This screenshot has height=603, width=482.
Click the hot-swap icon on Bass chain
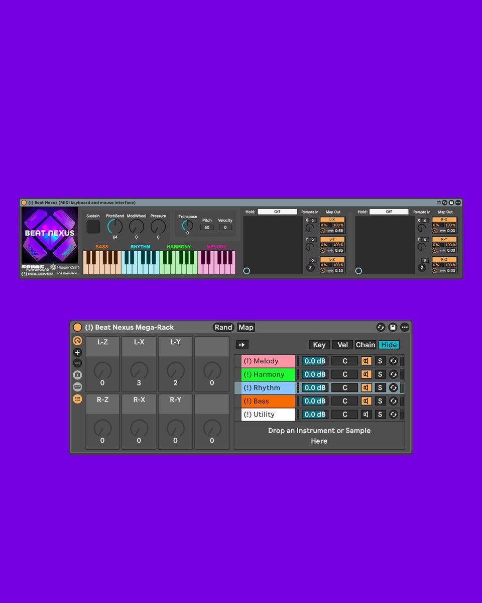(393, 401)
